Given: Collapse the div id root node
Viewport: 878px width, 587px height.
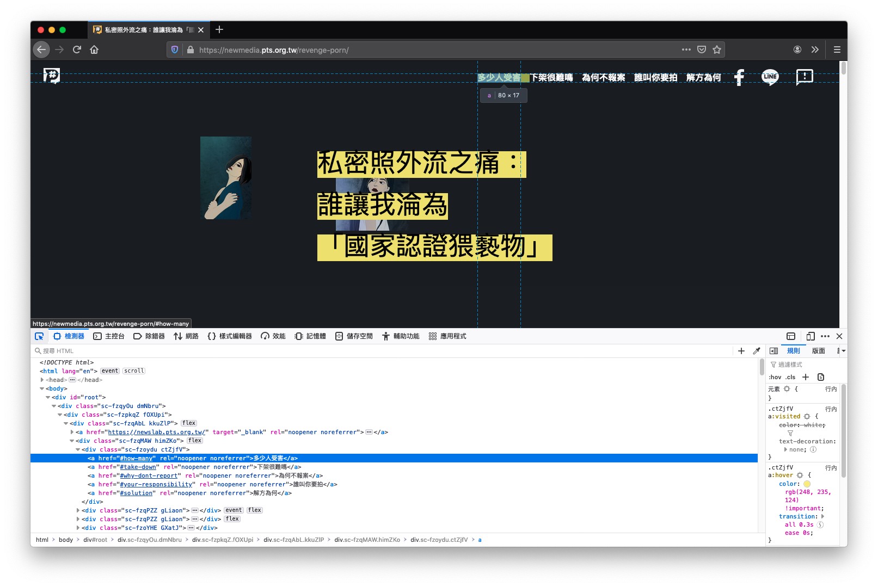Looking at the screenshot, I should coord(48,397).
